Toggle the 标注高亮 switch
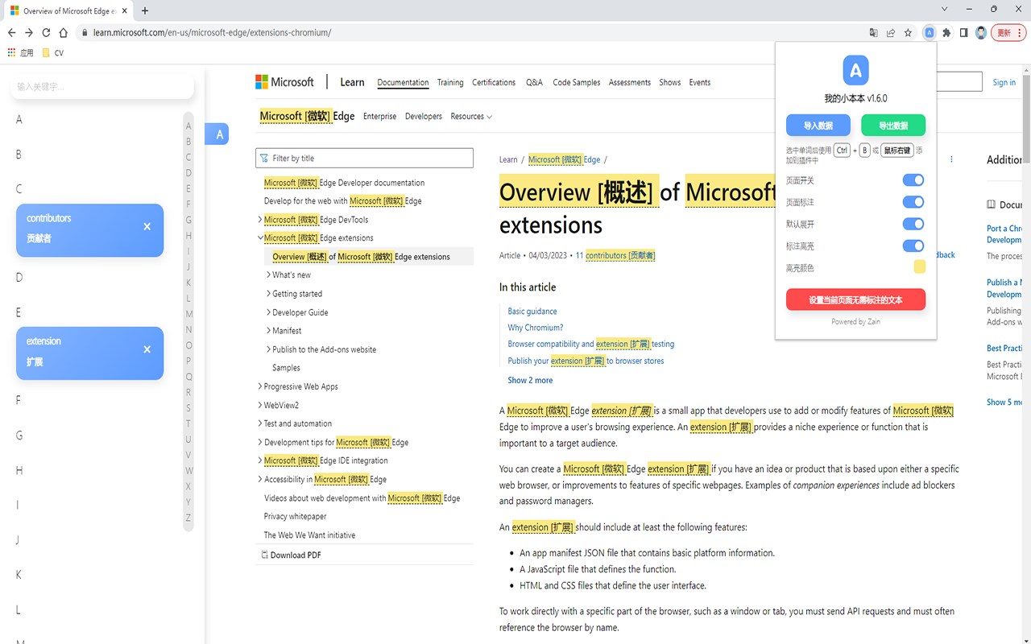Screen dimensions: 1031x644 [913, 246]
